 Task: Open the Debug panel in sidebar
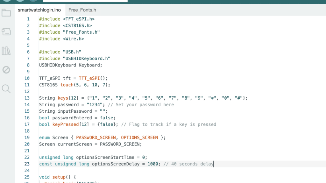tap(6, 70)
